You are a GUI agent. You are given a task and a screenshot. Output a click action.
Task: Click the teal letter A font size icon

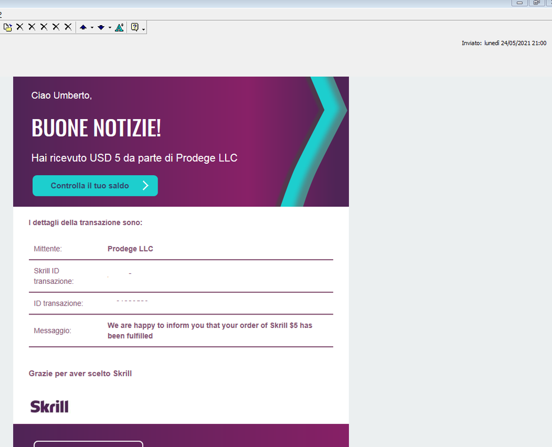click(120, 27)
